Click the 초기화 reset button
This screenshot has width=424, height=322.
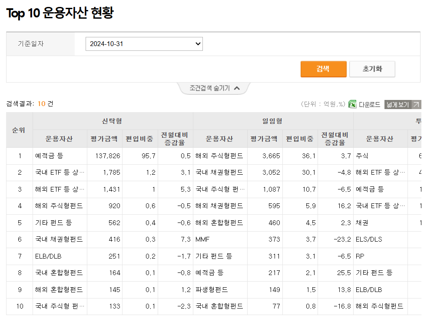point(372,69)
